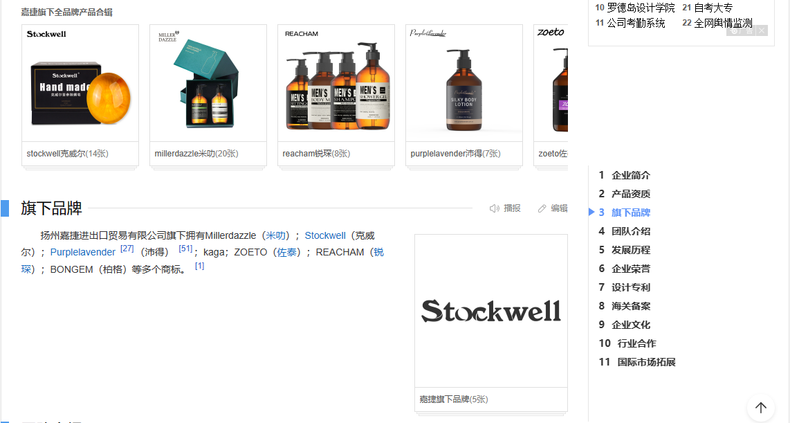790x423 pixels.
Task: Click the millerdazzle米叻(20张) caption
Action: (x=196, y=154)
